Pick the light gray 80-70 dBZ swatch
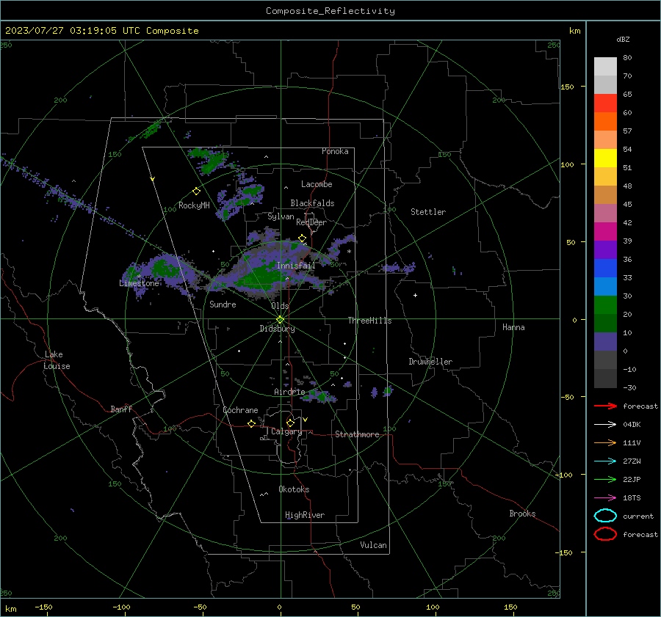Image resolution: width=661 pixels, height=617 pixels. pos(605,67)
